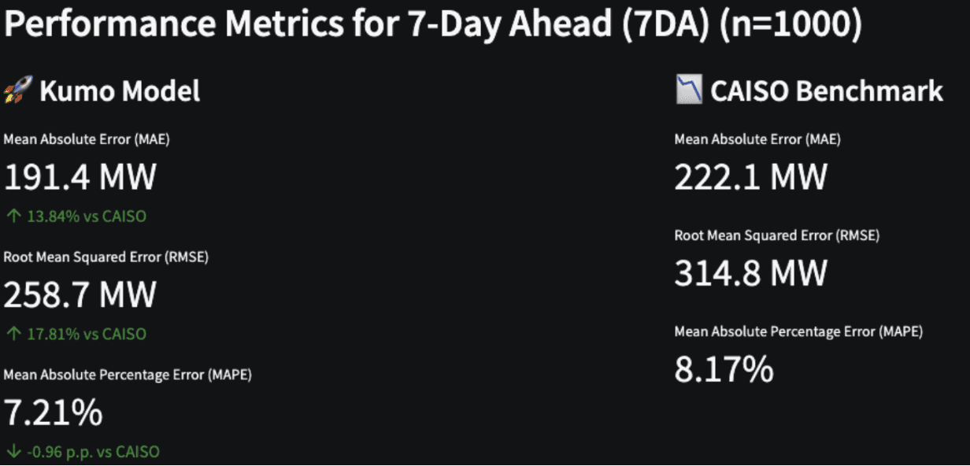Click the Root Mean Squared Error label under CAISO Benchmark
Image resolution: width=970 pixels, height=466 pixels.
(x=776, y=235)
